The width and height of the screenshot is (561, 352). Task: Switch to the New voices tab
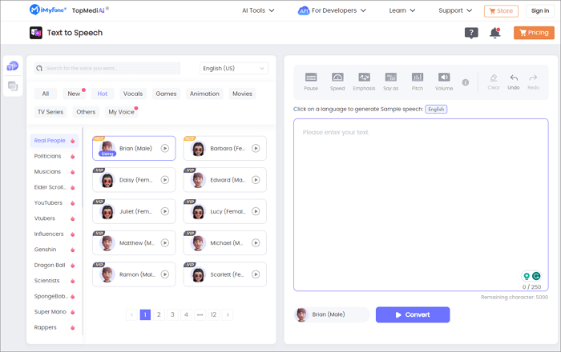point(74,94)
